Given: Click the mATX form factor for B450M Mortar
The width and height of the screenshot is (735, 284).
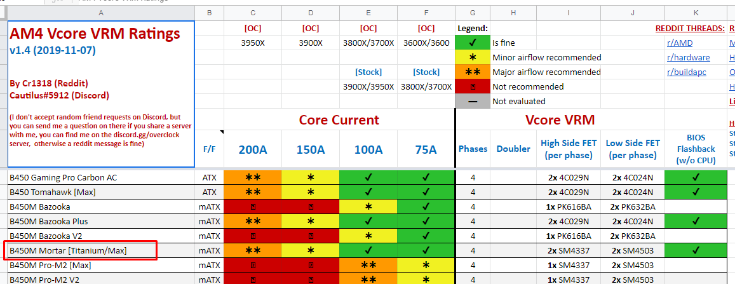Looking at the screenshot, I should [x=209, y=251].
